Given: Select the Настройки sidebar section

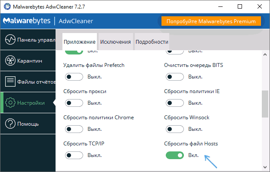Looking at the screenshot, I should pos(28,103).
